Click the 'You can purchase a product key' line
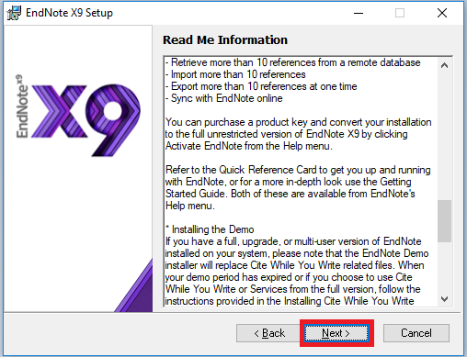Image resolution: width=467 pixels, height=357 pixels. tap(298, 122)
